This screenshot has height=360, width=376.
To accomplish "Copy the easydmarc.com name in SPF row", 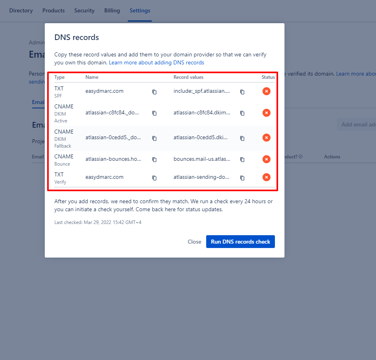I will click(154, 92).
